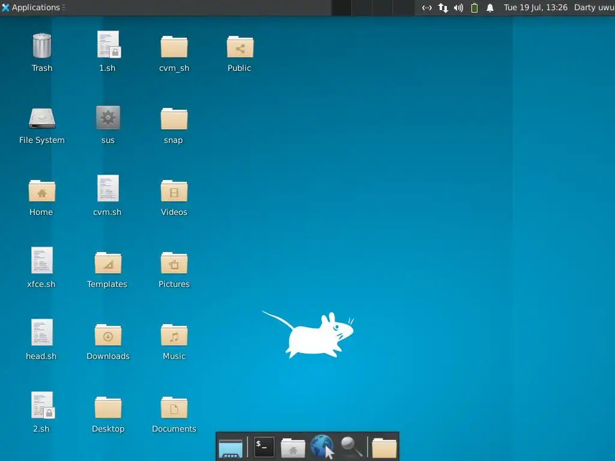Click the battery status icon
Image resolution: width=615 pixels, height=461 pixels.
point(474,8)
